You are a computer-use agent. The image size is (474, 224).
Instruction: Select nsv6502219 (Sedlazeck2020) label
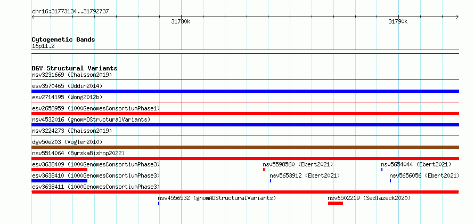point(370,198)
